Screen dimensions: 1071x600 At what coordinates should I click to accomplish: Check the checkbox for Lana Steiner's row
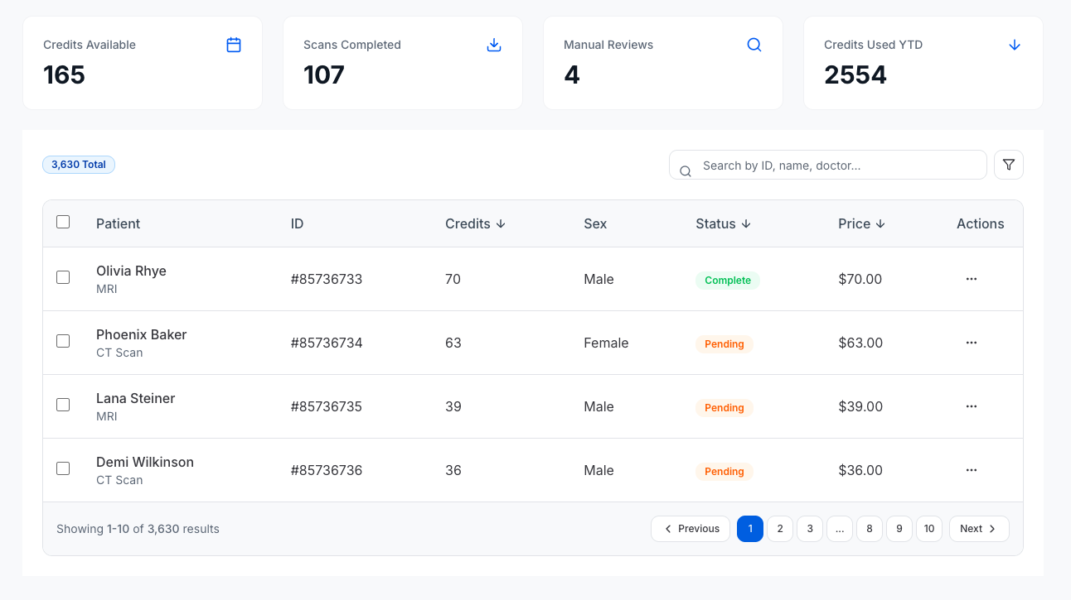click(x=63, y=405)
